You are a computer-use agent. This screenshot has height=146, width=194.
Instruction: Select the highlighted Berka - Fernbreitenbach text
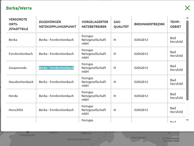[56, 68]
